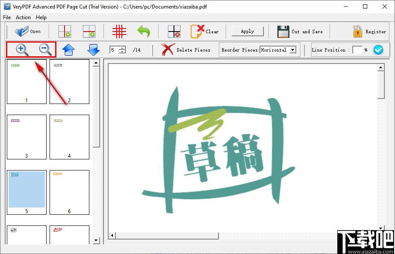Remove the selected cut line

coord(174,32)
